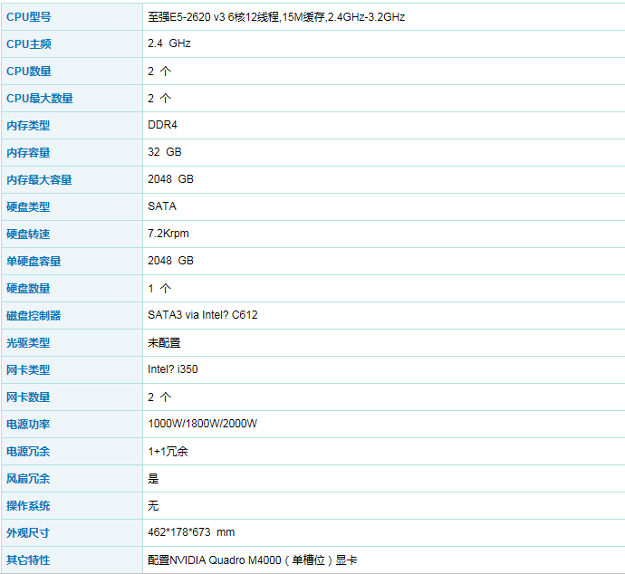Open the 内存类型 label link

tap(28, 126)
